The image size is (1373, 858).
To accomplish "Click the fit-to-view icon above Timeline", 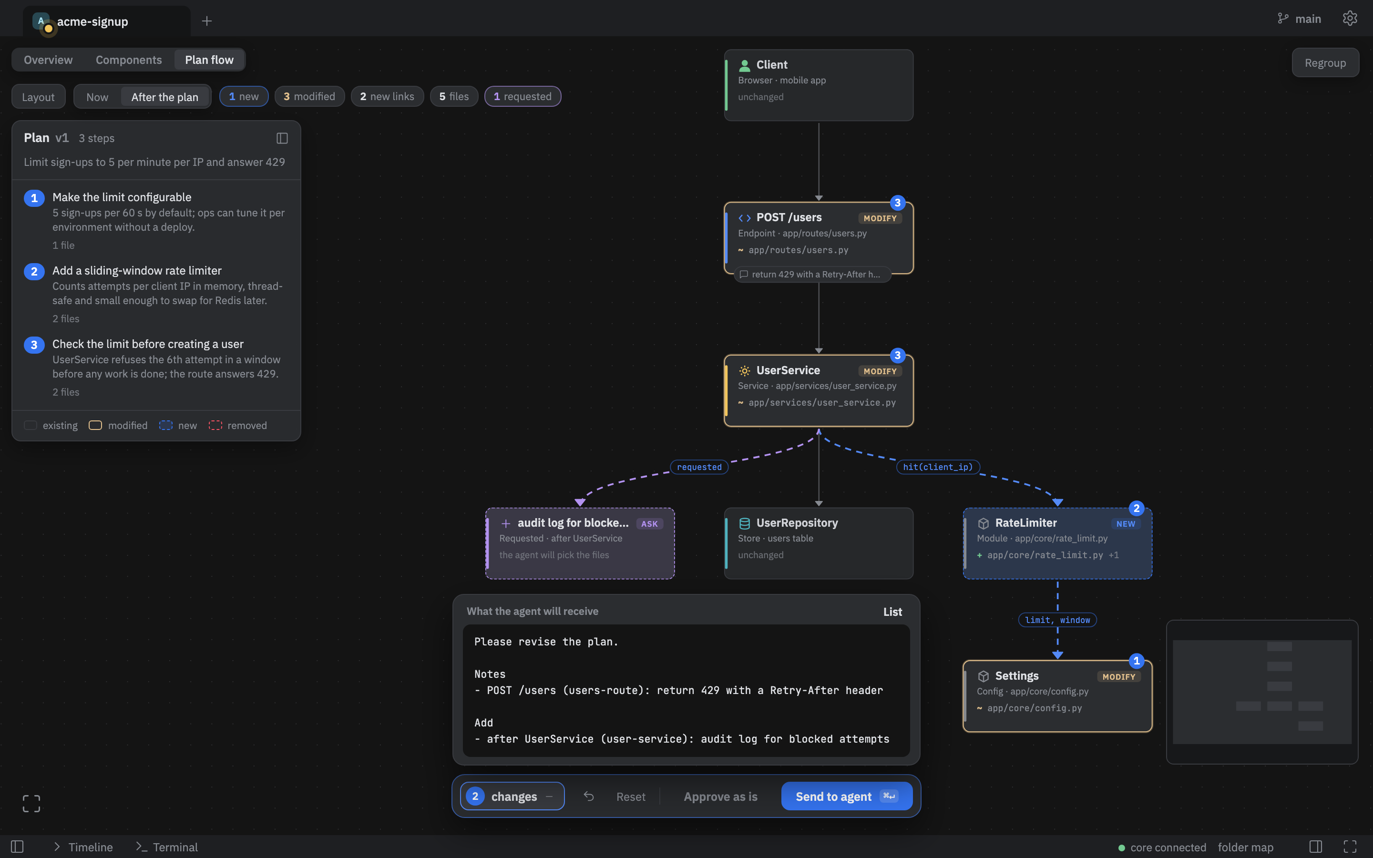I will (x=31, y=803).
